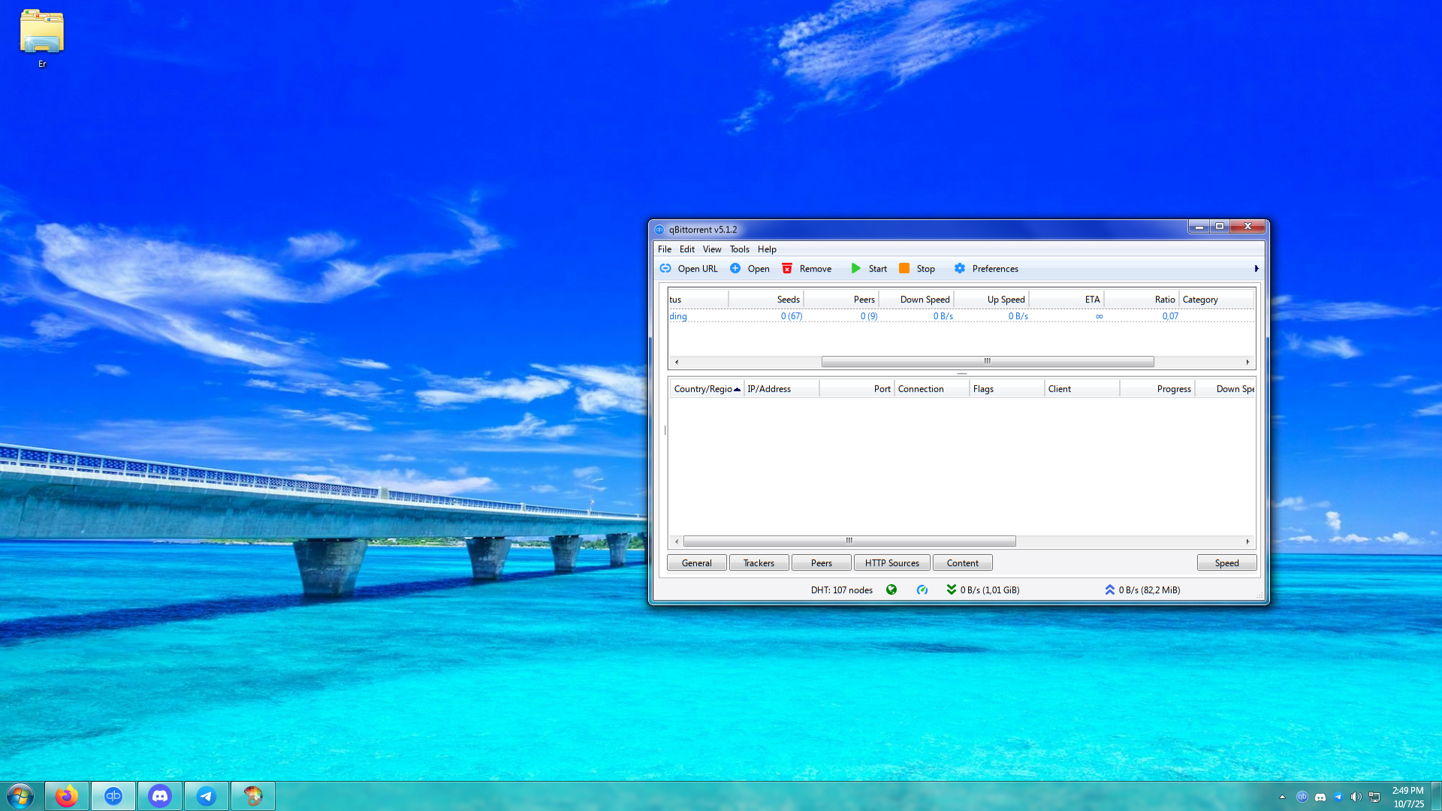Click the orange Stop toolbar button

coord(917,269)
